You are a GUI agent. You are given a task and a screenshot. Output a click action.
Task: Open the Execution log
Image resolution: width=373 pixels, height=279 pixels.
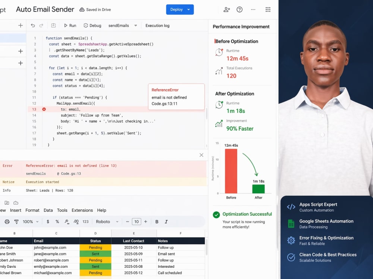[x=157, y=25]
